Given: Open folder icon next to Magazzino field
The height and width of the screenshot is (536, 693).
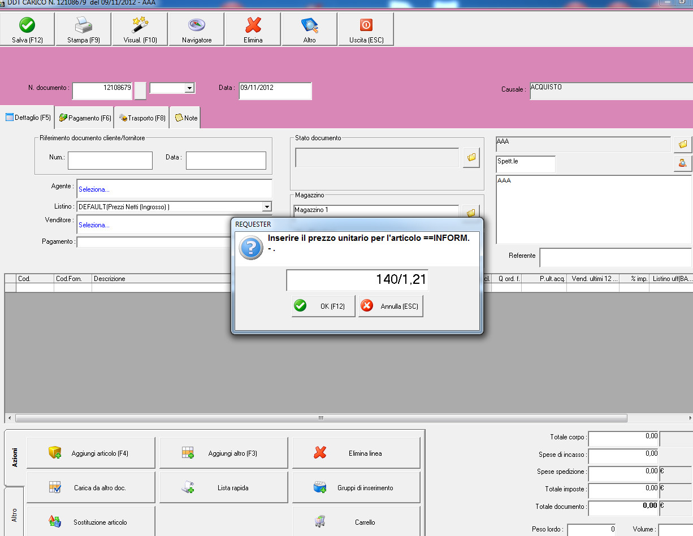Looking at the screenshot, I should pyautogui.click(x=471, y=213).
